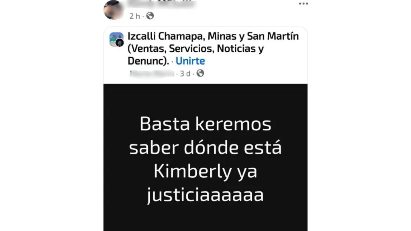Open the black background text post
The width and height of the screenshot is (411, 231).
(205, 157)
